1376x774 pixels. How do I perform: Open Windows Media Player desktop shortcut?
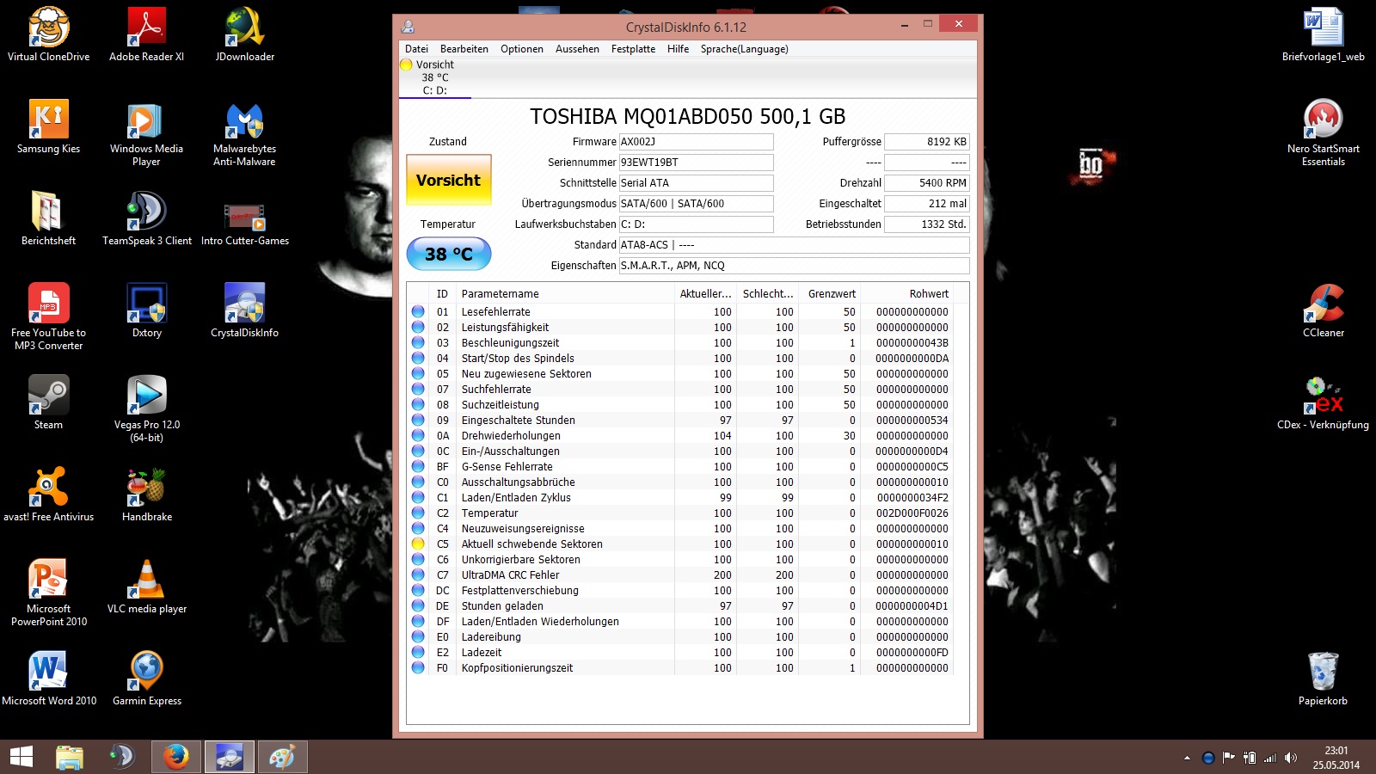[147, 133]
